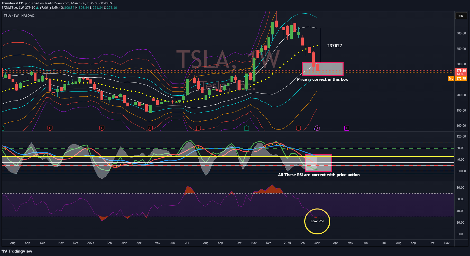The image size is (470, 256).
Task: Click the 400.00 price axis label
Action: click(461, 33)
